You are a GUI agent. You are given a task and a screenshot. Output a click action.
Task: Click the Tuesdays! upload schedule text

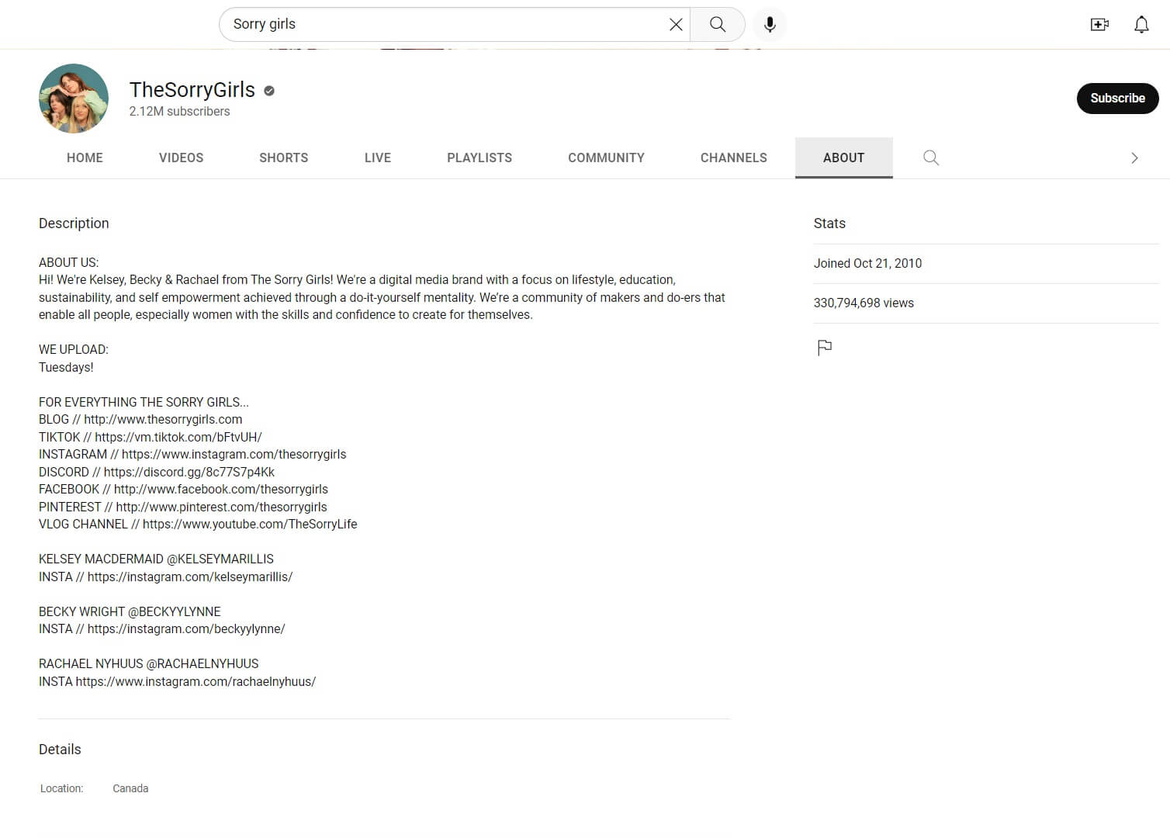tap(66, 368)
